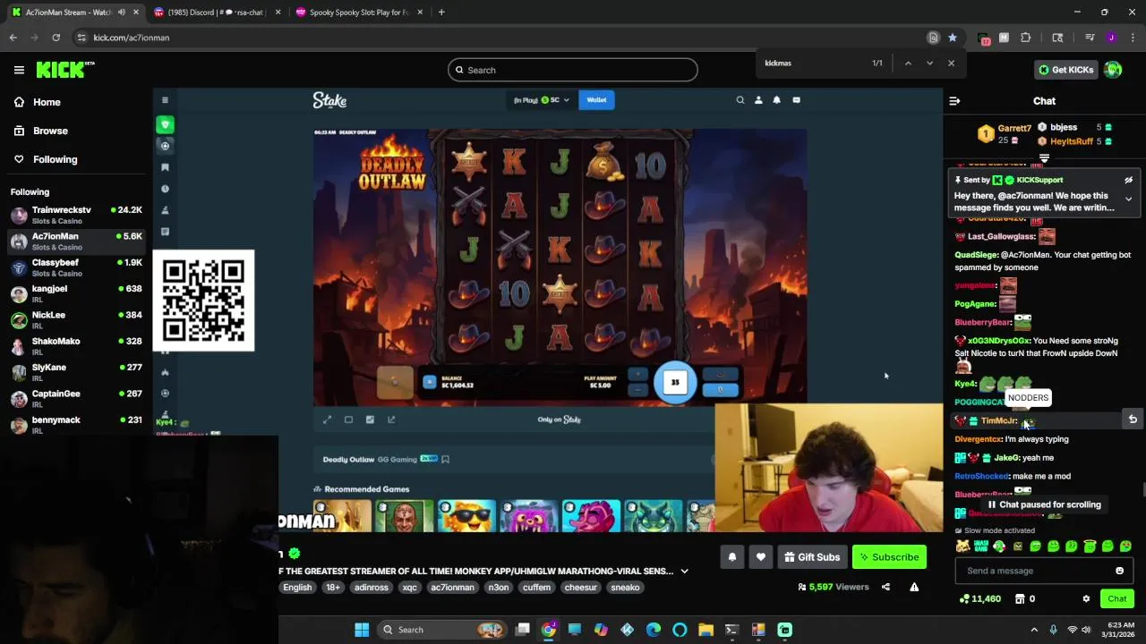Viewport: 1146px width, 644px height.
Task: Unpin the KICKSupport pinned message
Action: click(x=1128, y=180)
